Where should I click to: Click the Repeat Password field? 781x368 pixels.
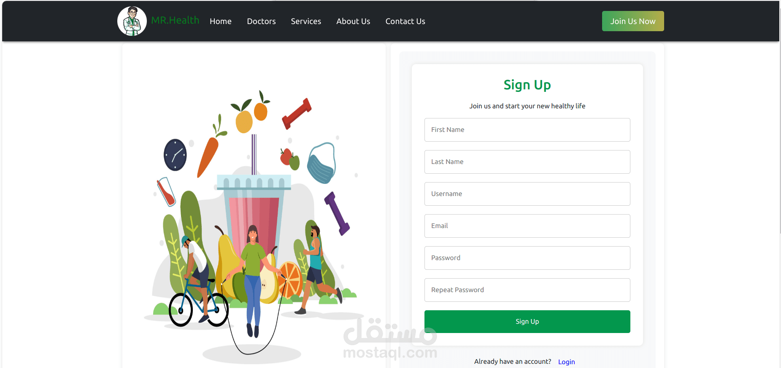coord(527,290)
